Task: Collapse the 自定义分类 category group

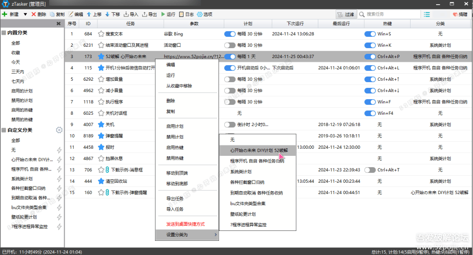Action: tap(4, 130)
